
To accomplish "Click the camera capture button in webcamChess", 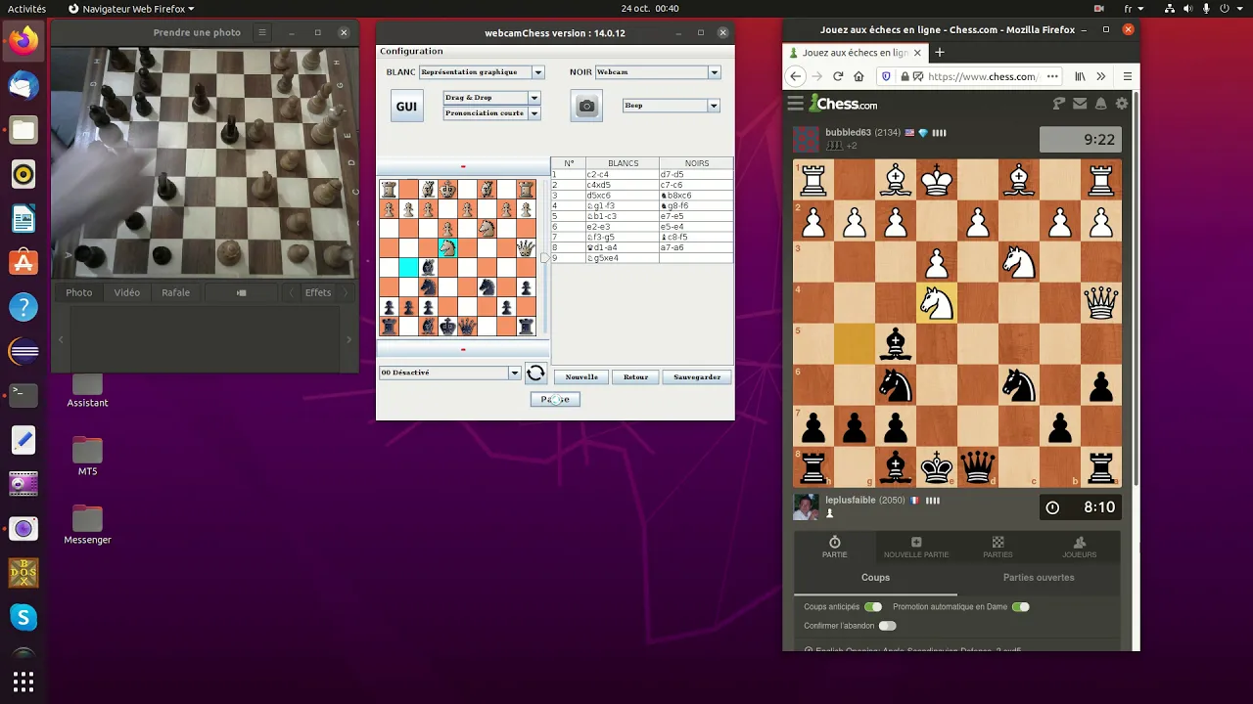I will pos(586,107).
